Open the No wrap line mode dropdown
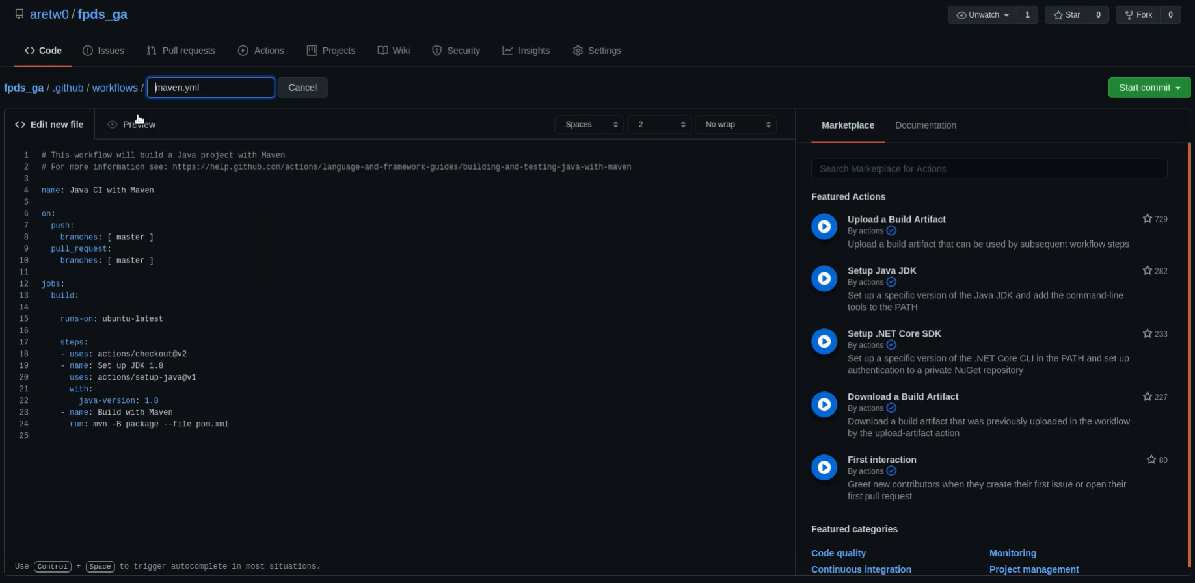The height and width of the screenshot is (583, 1195). pos(736,125)
